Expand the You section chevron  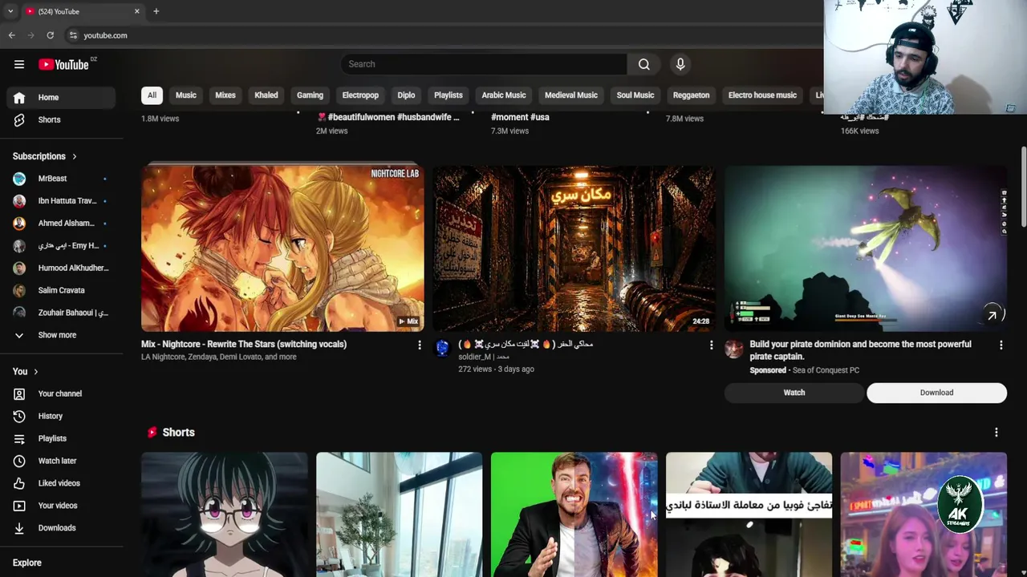tap(35, 371)
